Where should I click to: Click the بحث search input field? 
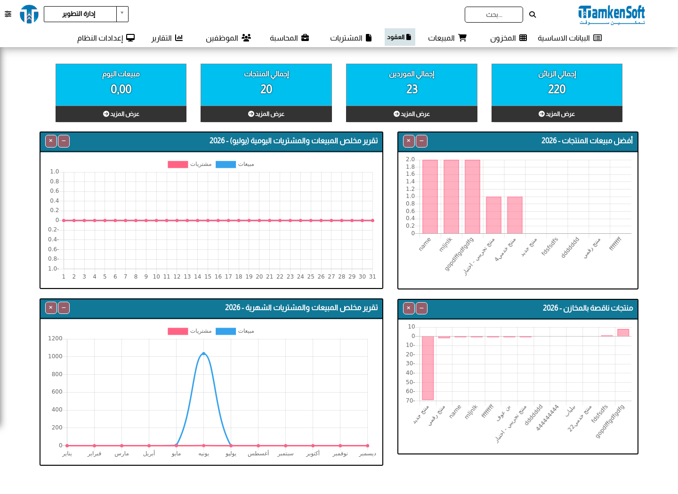point(494,15)
